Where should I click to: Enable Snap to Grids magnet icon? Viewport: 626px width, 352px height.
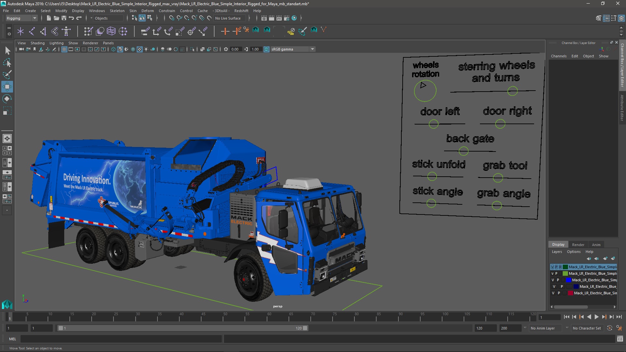pyautogui.click(x=171, y=18)
